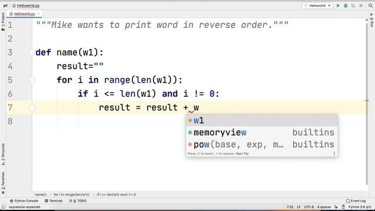Screen dimensions: 375x211
Task: Click name() breadcrumb
Action: pyautogui.click(x=40, y=195)
